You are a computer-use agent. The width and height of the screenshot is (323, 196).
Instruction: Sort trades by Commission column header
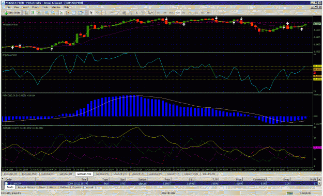click(255, 179)
